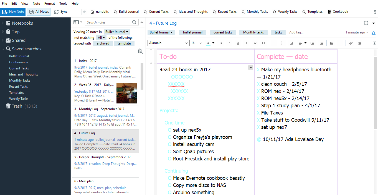Insert a horizontal rule

[340, 43]
